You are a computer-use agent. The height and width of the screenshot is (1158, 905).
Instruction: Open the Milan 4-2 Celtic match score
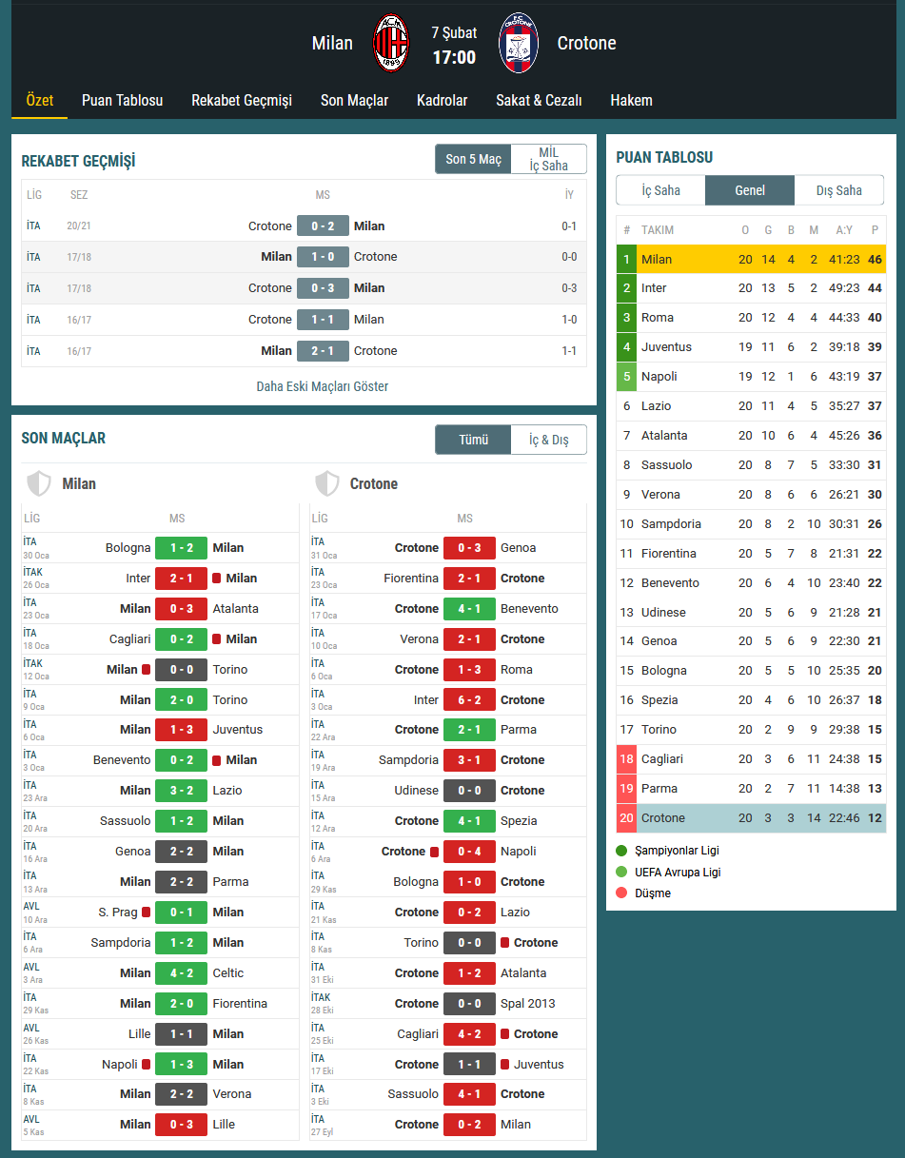click(x=181, y=973)
